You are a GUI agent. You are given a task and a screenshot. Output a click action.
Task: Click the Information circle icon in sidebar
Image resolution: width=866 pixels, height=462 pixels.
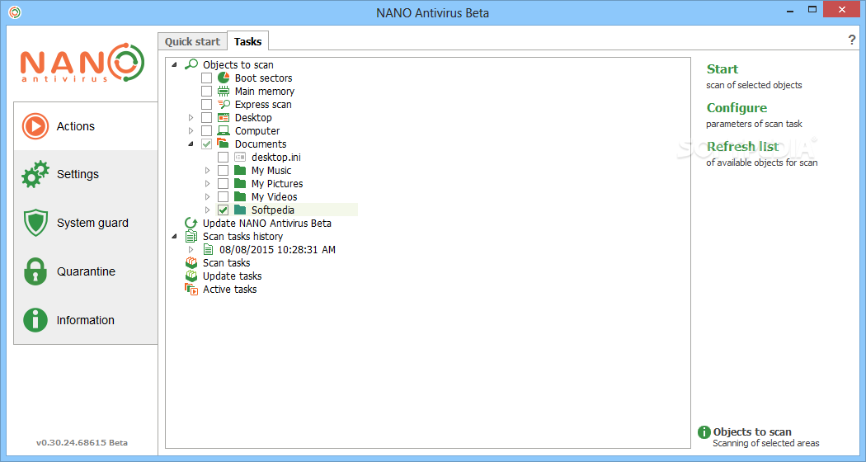(35, 320)
